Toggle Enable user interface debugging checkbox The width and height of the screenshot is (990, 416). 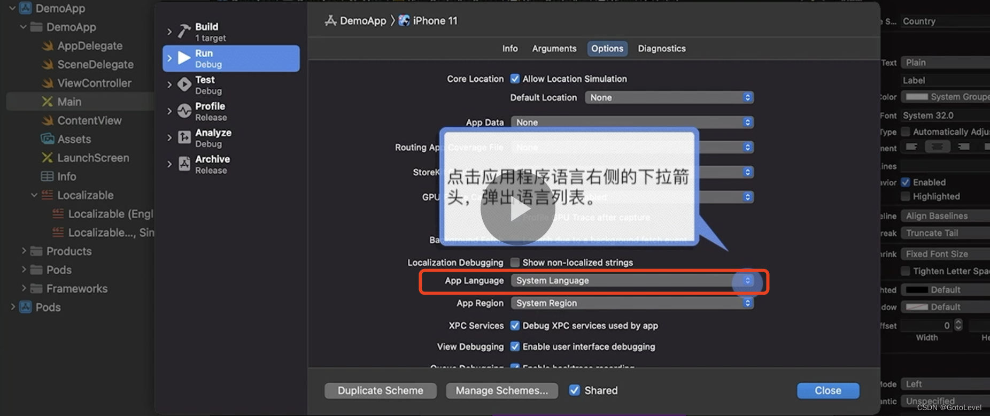[515, 346]
